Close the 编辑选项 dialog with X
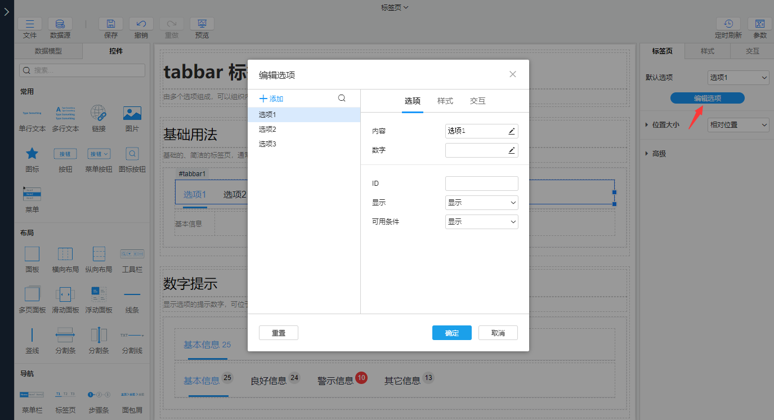This screenshot has width=774, height=420. click(x=513, y=74)
